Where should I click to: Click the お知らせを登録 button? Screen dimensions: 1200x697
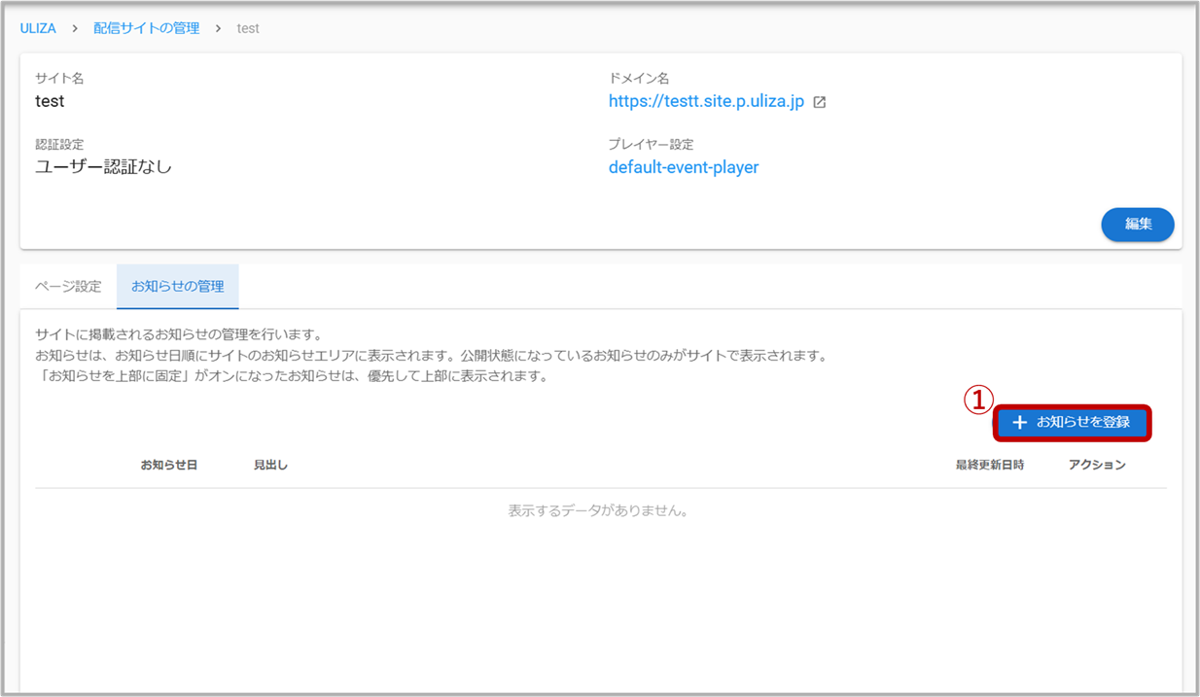(x=1073, y=423)
